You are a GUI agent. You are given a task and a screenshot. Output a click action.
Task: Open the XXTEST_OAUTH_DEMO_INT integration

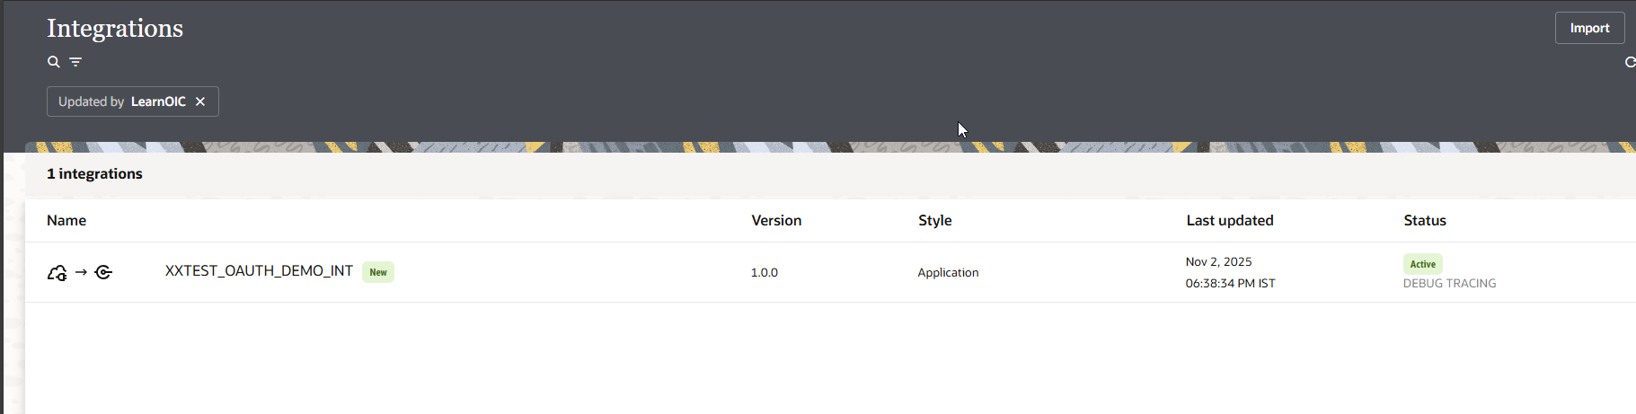[x=259, y=271]
